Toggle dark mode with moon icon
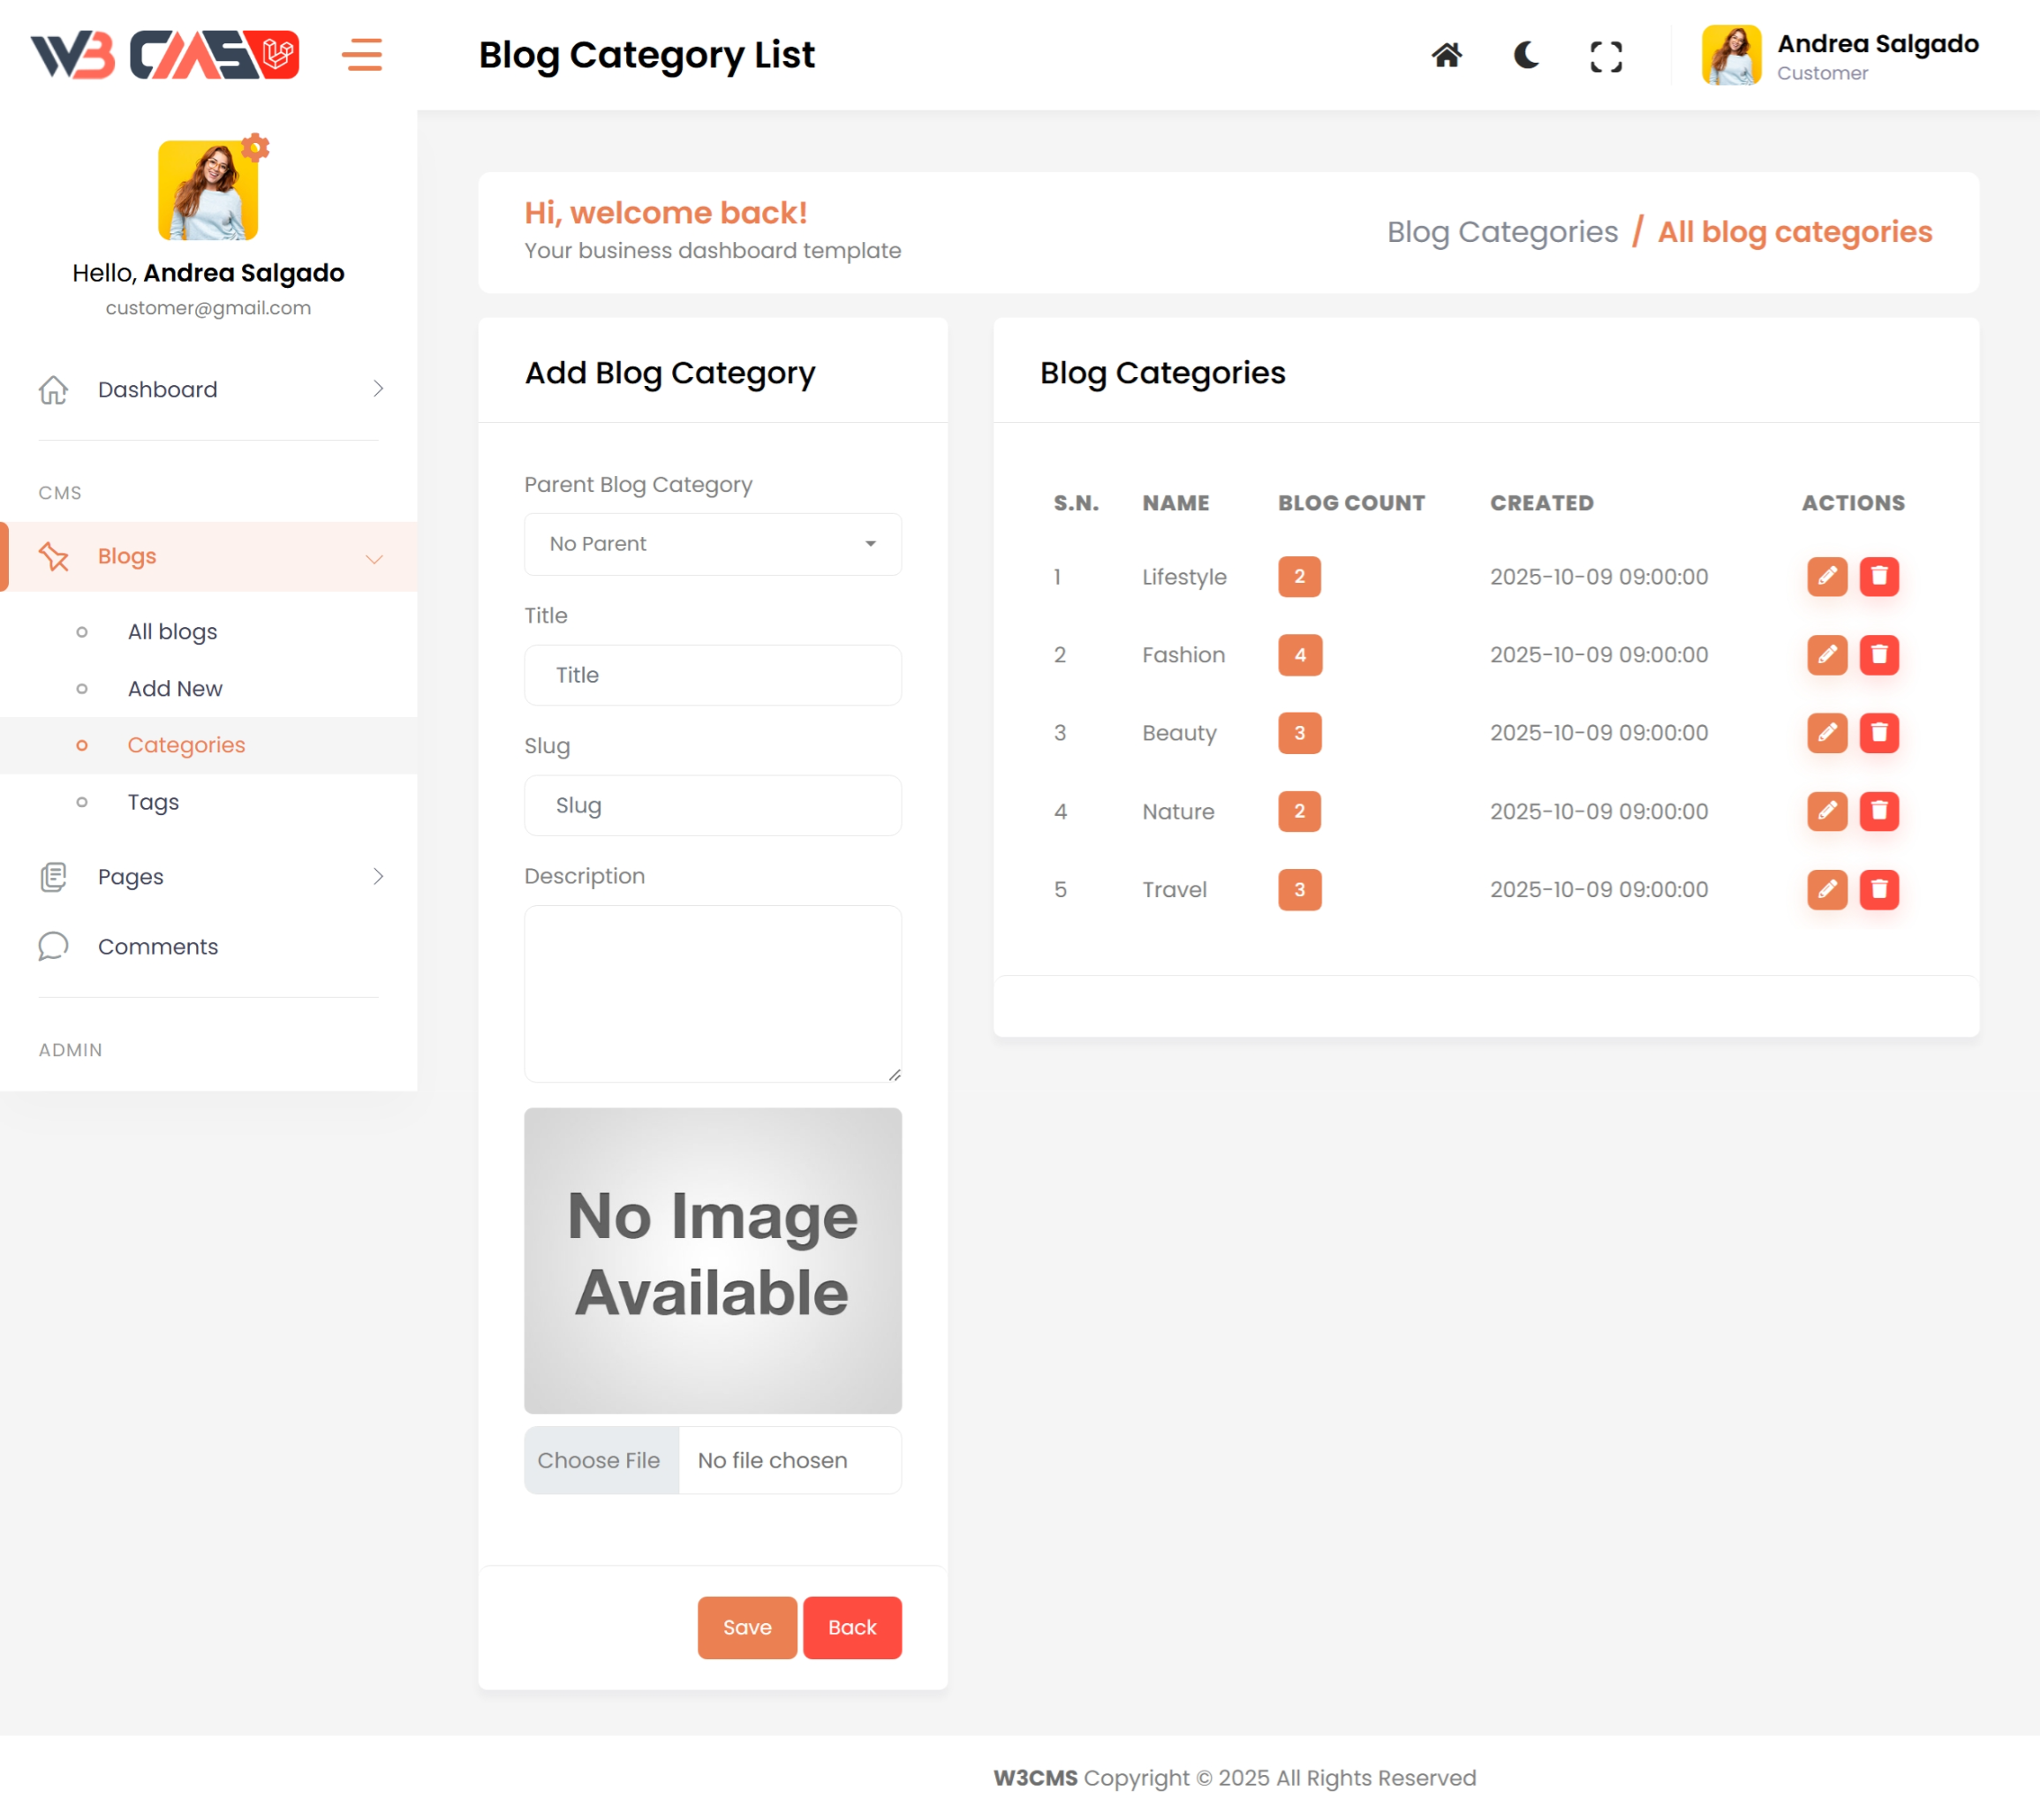 click(x=1526, y=55)
